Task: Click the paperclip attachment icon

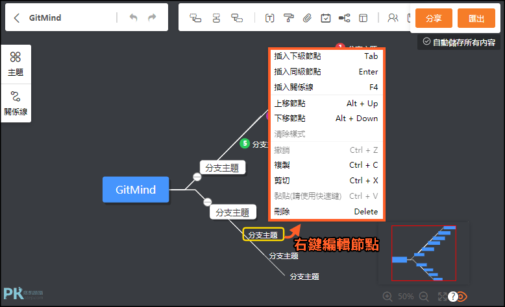Action: click(x=307, y=18)
